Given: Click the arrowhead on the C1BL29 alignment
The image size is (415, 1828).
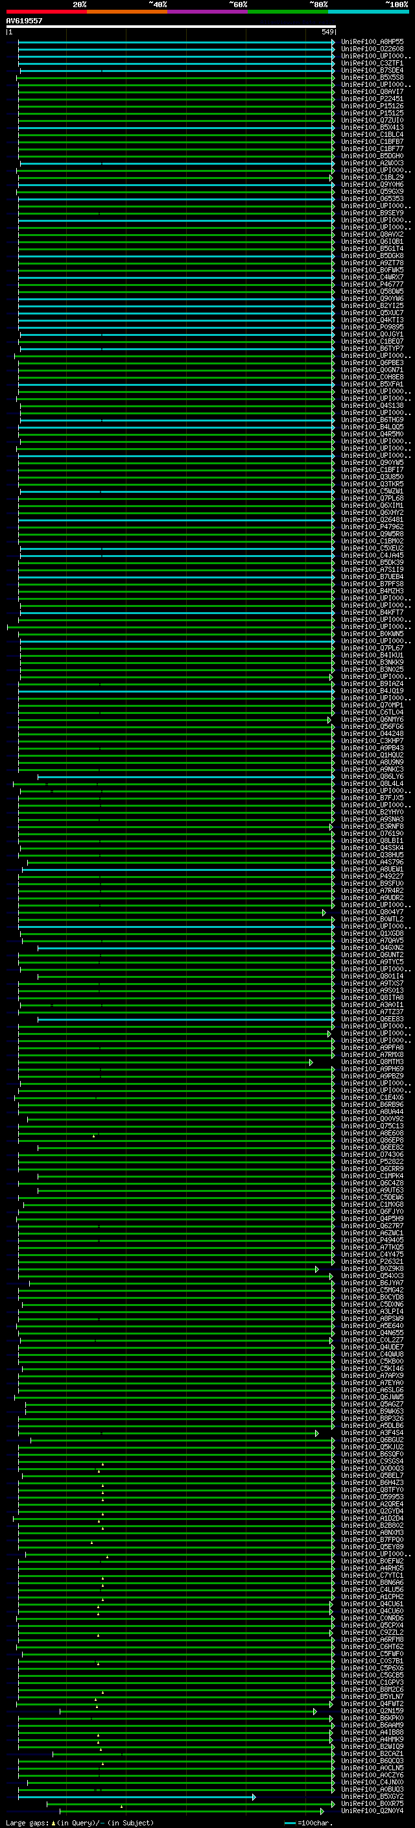Looking at the screenshot, I should 331,178.
